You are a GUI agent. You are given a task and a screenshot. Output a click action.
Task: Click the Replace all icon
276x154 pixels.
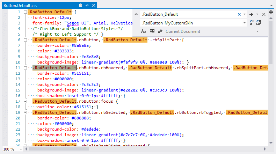259,23
